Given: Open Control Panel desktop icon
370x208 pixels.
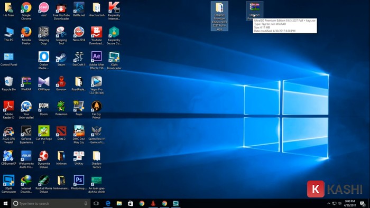Looking at the screenshot, I should (x=9, y=59).
